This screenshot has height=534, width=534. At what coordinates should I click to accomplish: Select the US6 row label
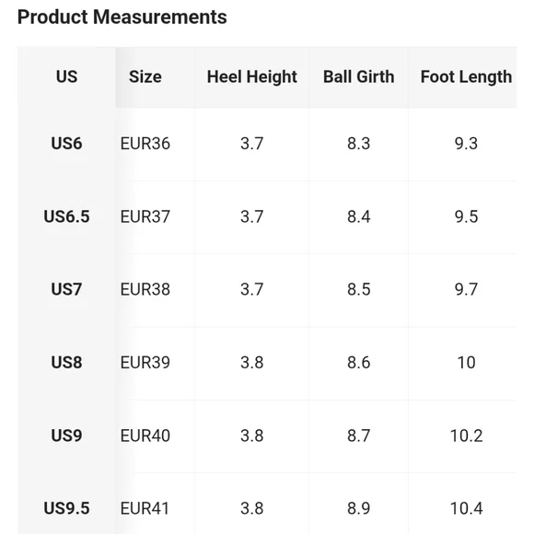coord(66,144)
